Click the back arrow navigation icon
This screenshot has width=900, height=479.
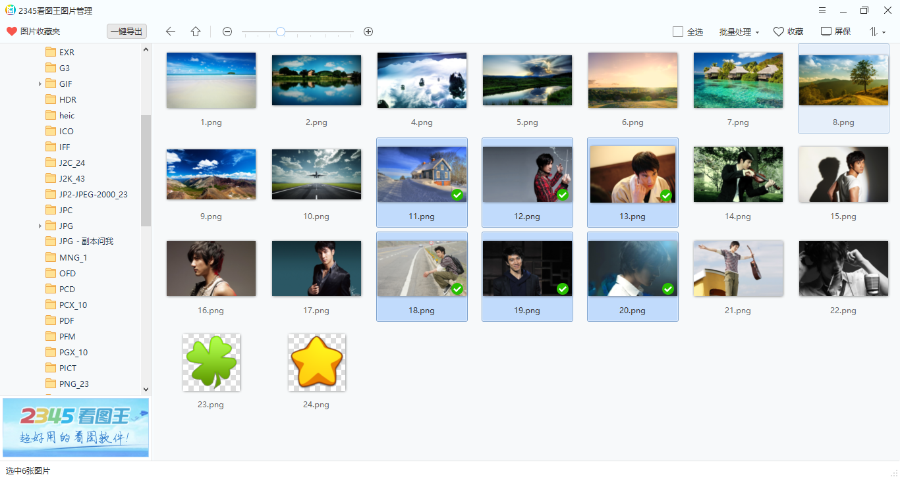point(171,32)
